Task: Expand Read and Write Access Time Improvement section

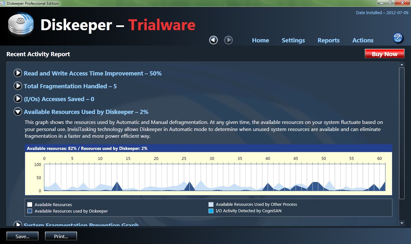Action: tap(18, 73)
